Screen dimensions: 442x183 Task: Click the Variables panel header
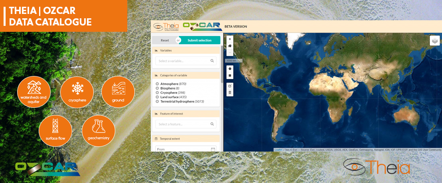186,51
